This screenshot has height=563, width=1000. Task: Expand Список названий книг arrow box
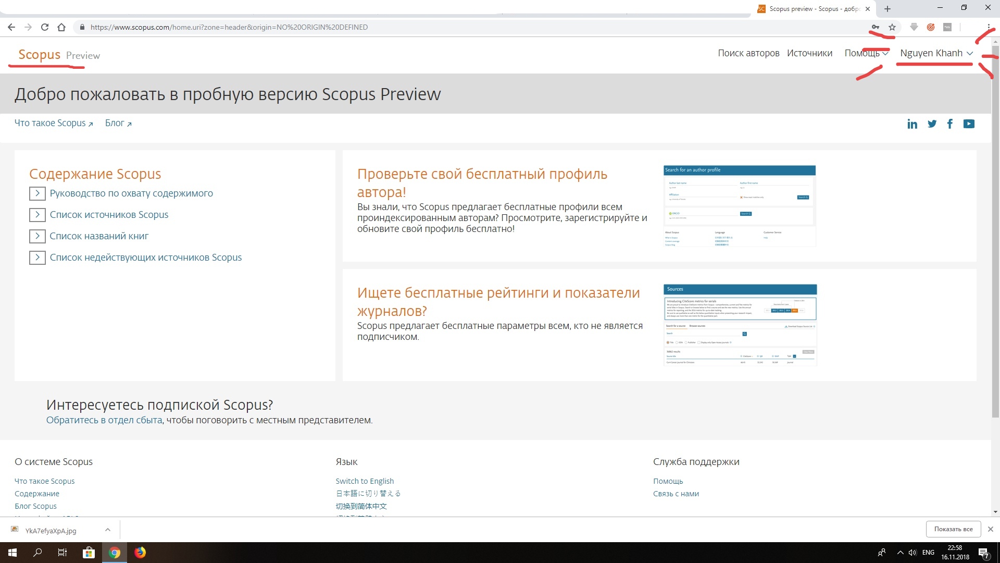(x=37, y=236)
